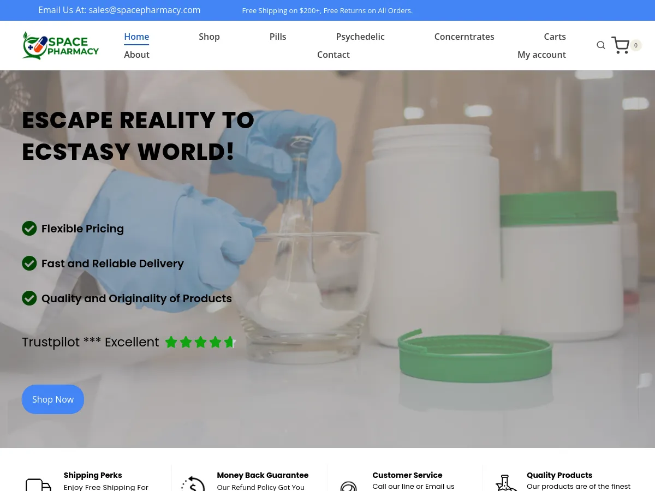Click the sales@spacepharmacy.com email link
This screenshot has width=655, height=491.
click(x=144, y=10)
